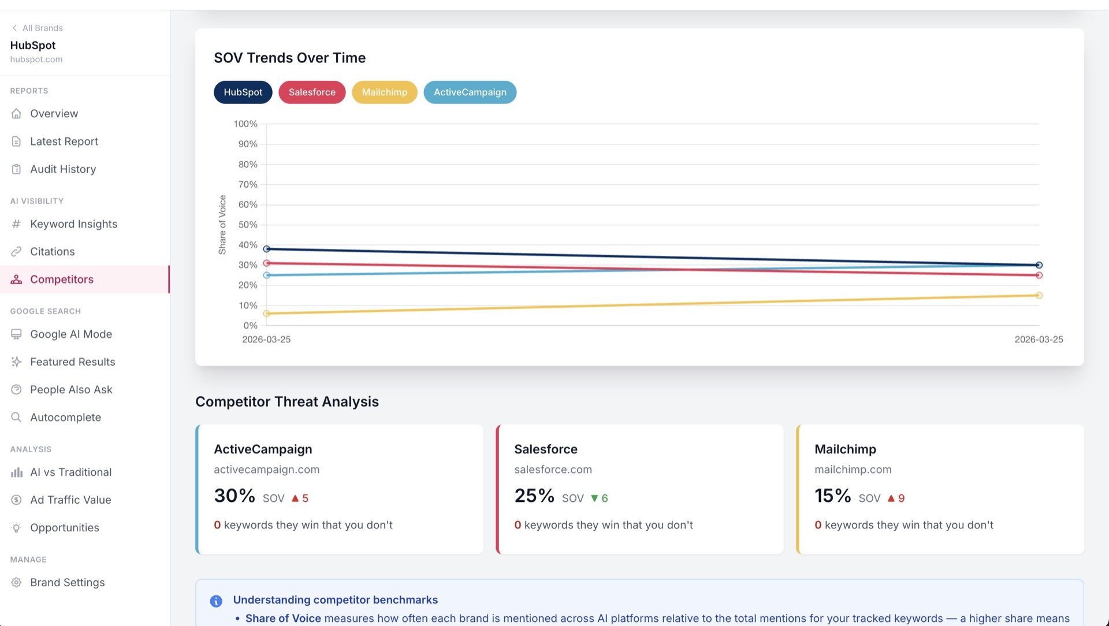Screen dimensions: 1109x626
Task: Go to Ad Traffic Value
Action: 85,500
